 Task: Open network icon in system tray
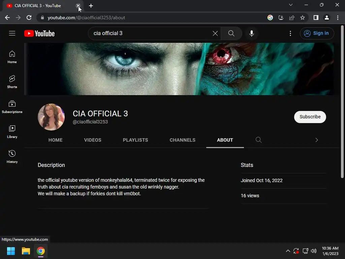pyautogui.click(x=305, y=251)
